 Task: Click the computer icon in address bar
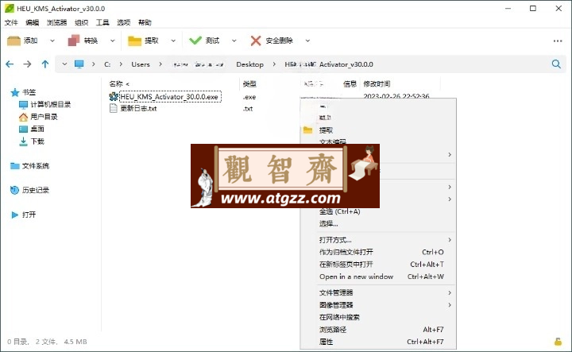(79, 64)
